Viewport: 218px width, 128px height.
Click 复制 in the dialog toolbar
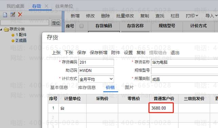tap(141, 53)
